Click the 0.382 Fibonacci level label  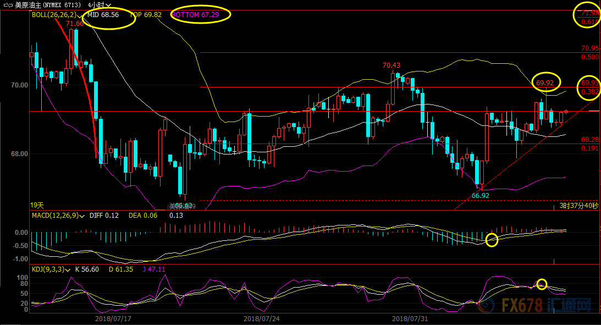[x=590, y=92]
